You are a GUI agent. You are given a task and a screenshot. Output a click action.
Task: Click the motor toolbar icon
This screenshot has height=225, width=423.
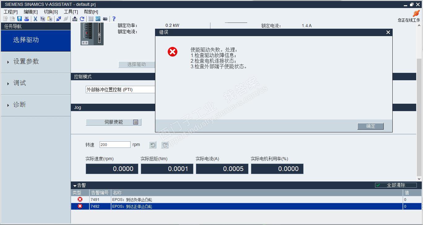105,19
